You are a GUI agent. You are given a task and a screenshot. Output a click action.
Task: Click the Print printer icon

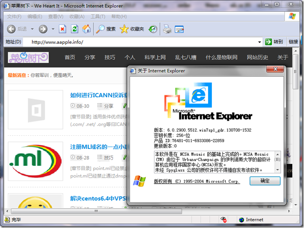point(167,29)
